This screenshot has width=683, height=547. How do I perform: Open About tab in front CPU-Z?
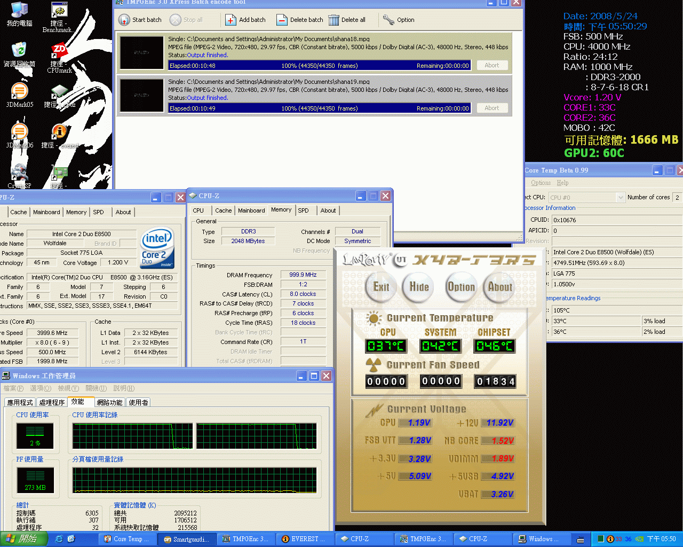328,210
